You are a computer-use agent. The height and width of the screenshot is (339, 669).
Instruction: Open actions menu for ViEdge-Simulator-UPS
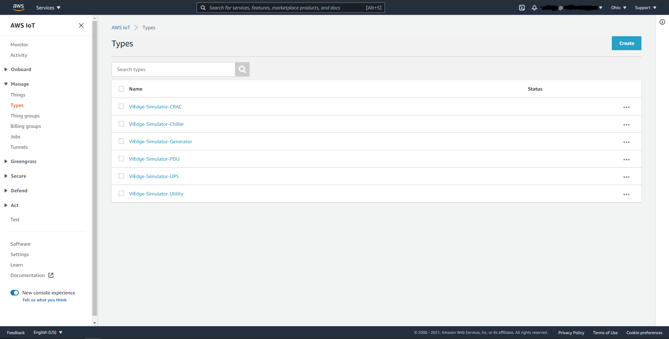[626, 177]
